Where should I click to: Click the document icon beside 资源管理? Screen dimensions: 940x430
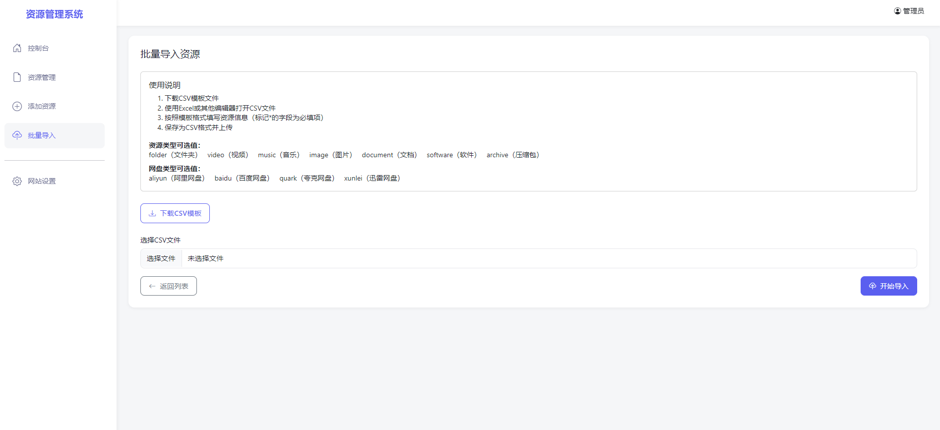pyautogui.click(x=17, y=77)
